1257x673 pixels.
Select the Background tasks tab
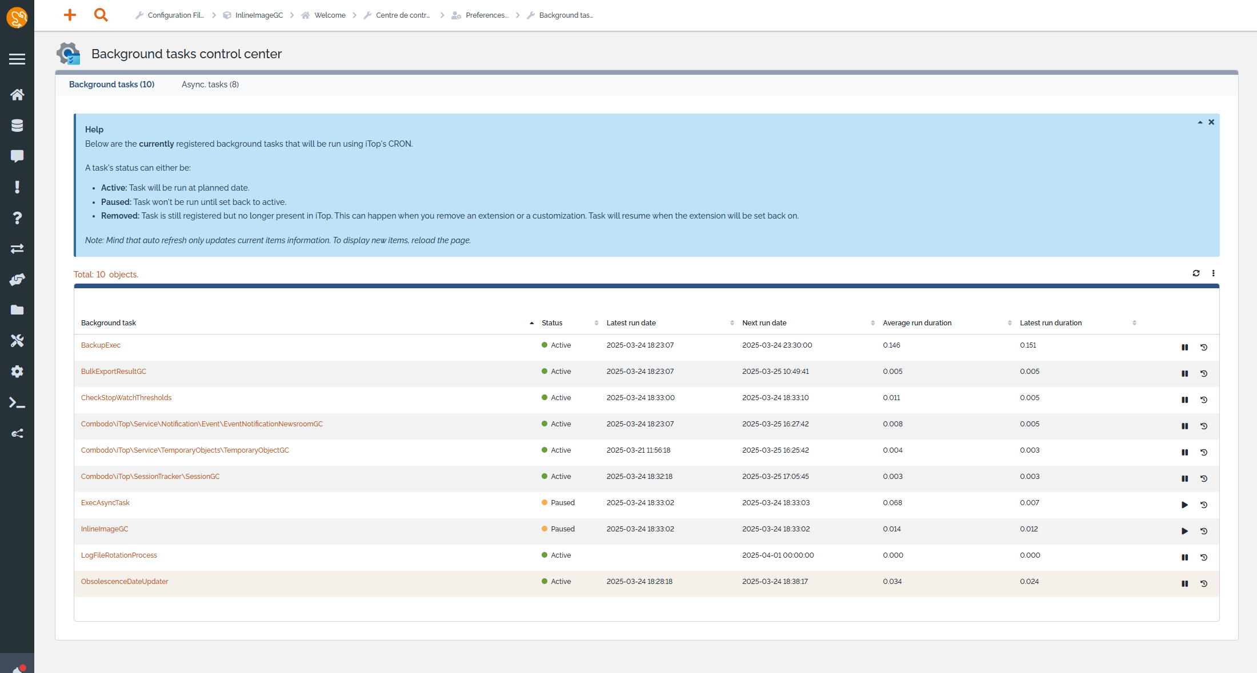(x=111, y=84)
